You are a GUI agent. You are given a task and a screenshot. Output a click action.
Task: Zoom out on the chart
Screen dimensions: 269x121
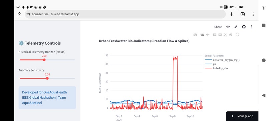[x=220, y=35]
